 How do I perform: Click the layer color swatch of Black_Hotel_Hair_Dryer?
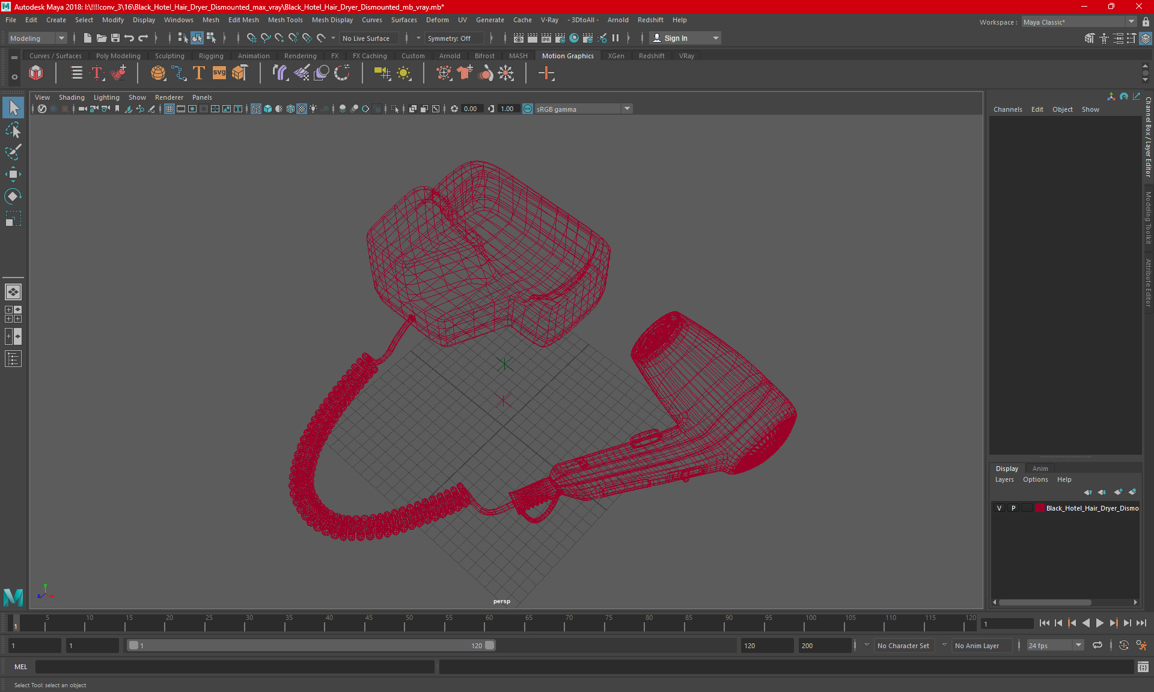pos(1039,508)
